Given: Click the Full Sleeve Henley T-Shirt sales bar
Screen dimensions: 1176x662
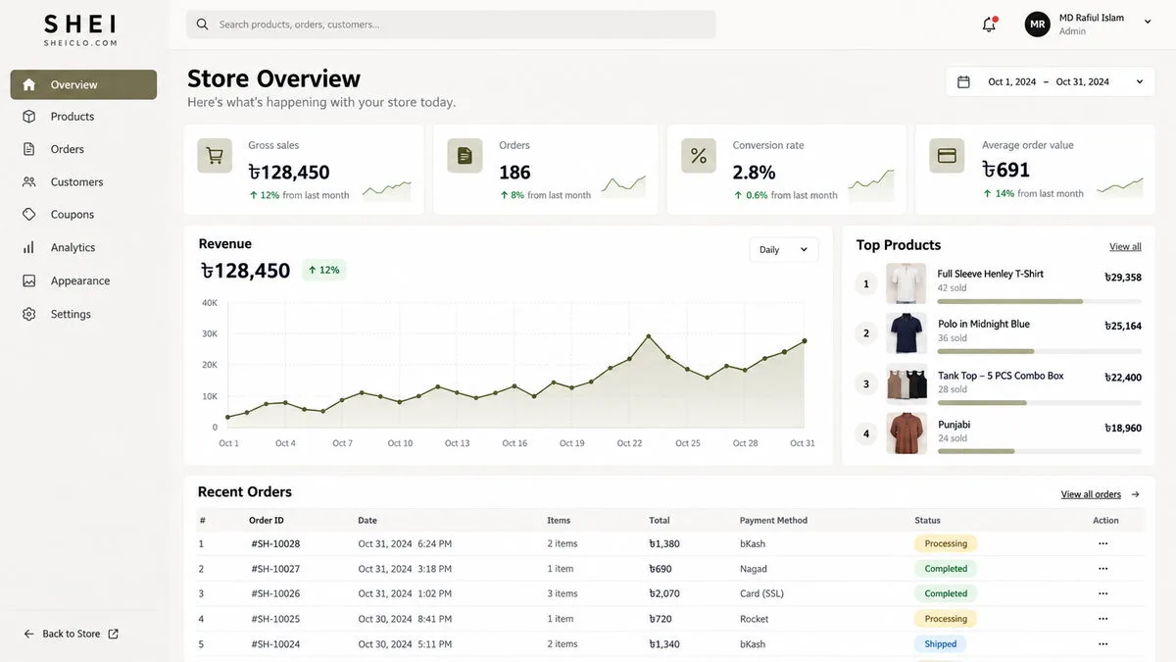Looking at the screenshot, I should pyautogui.click(x=1040, y=301).
